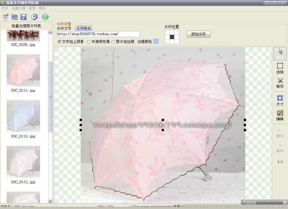Click the image list scroll-down arrow
288x209 pixels.
tap(50, 201)
